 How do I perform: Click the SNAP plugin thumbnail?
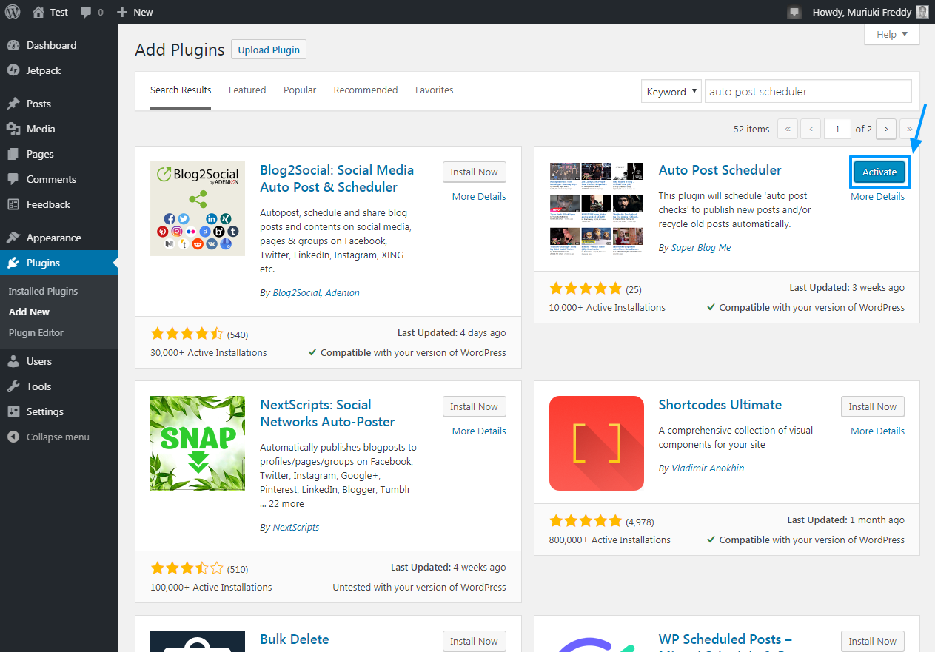pyautogui.click(x=198, y=443)
